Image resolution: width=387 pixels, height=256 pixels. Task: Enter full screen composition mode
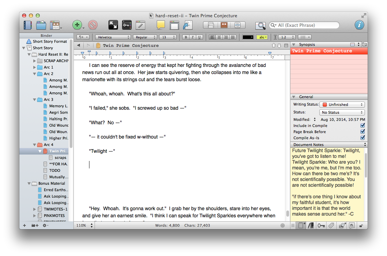pyautogui.click(x=113, y=25)
